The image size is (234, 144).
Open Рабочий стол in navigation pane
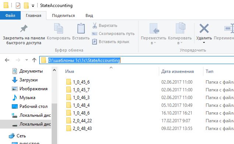30,106
